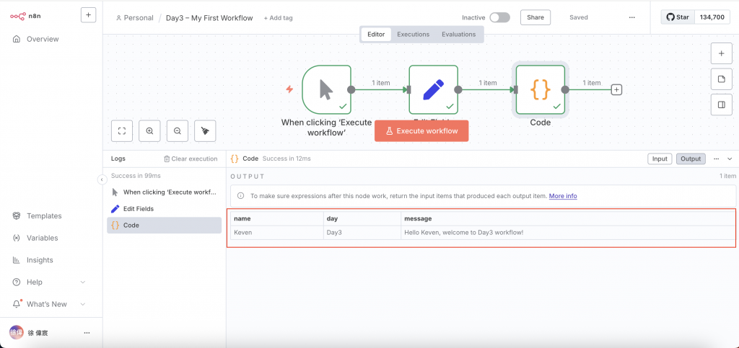Select Code log entry
The height and width of the screenshot is (348, 739).
click(164, 226)
